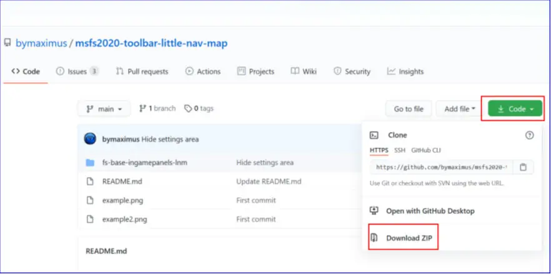Click the Code tab angle-brackets icon

(16, 71)
